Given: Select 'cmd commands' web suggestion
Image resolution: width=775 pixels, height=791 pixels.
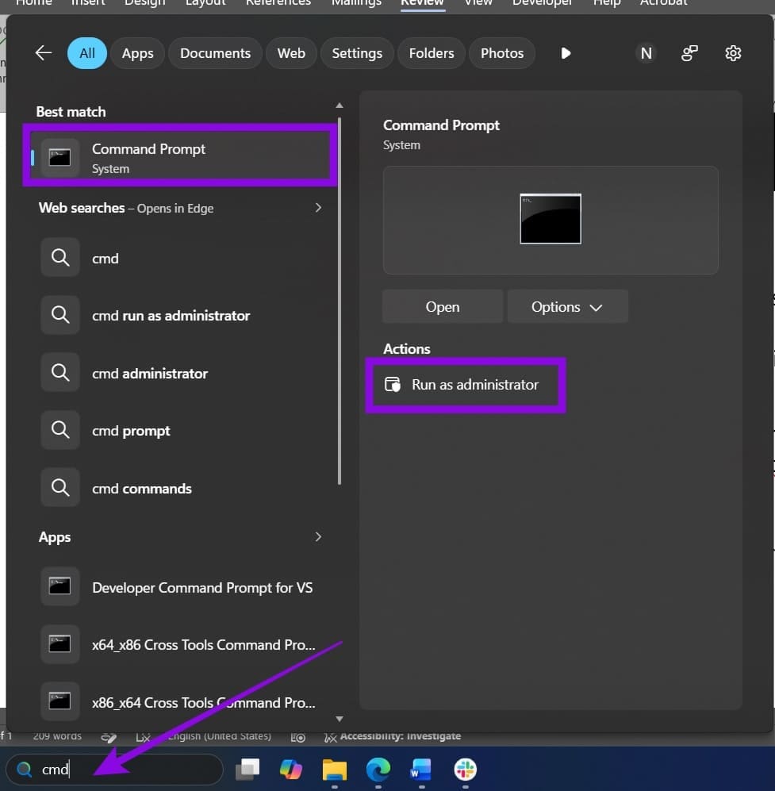Looking at the screenshot, I should (182, 488).
